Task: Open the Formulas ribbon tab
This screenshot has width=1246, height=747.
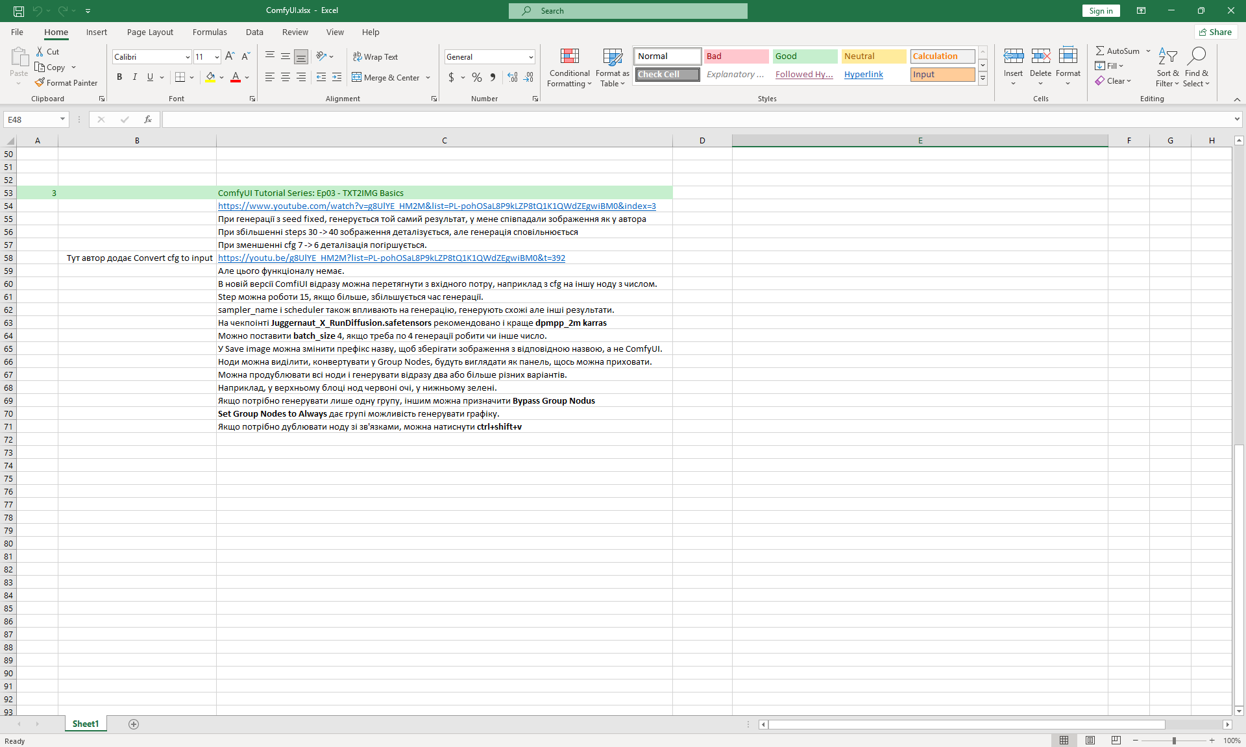Action: pos(210,32)
